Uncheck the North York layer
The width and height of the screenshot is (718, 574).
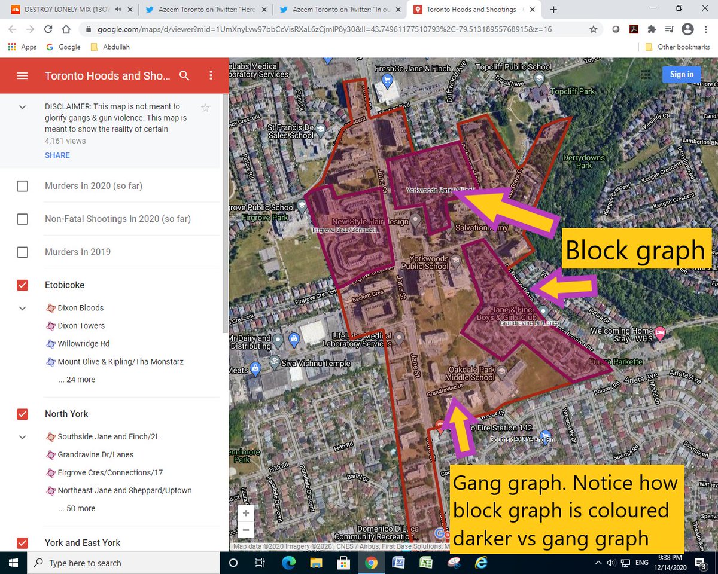(22, 414)
